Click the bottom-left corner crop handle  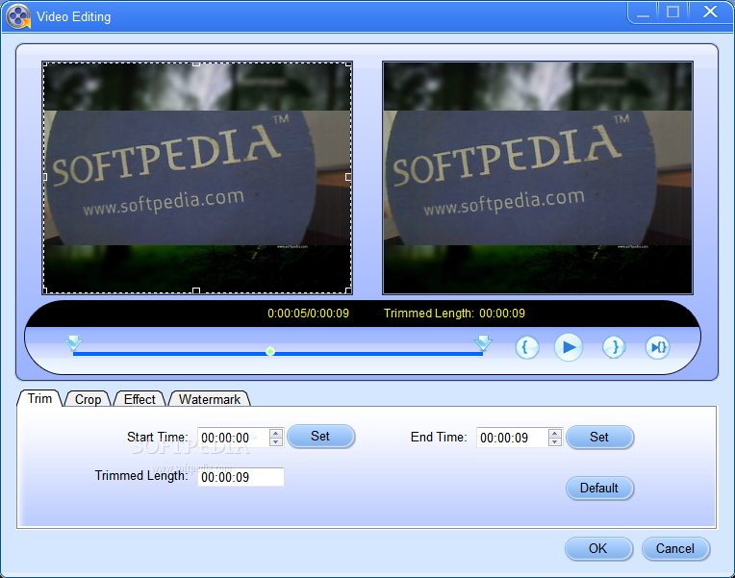[x=45, y=291]
